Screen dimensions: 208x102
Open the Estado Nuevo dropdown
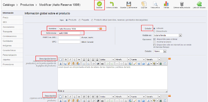click(x=160, y=51)
